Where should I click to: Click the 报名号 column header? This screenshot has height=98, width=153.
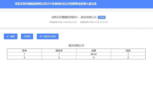59,51
